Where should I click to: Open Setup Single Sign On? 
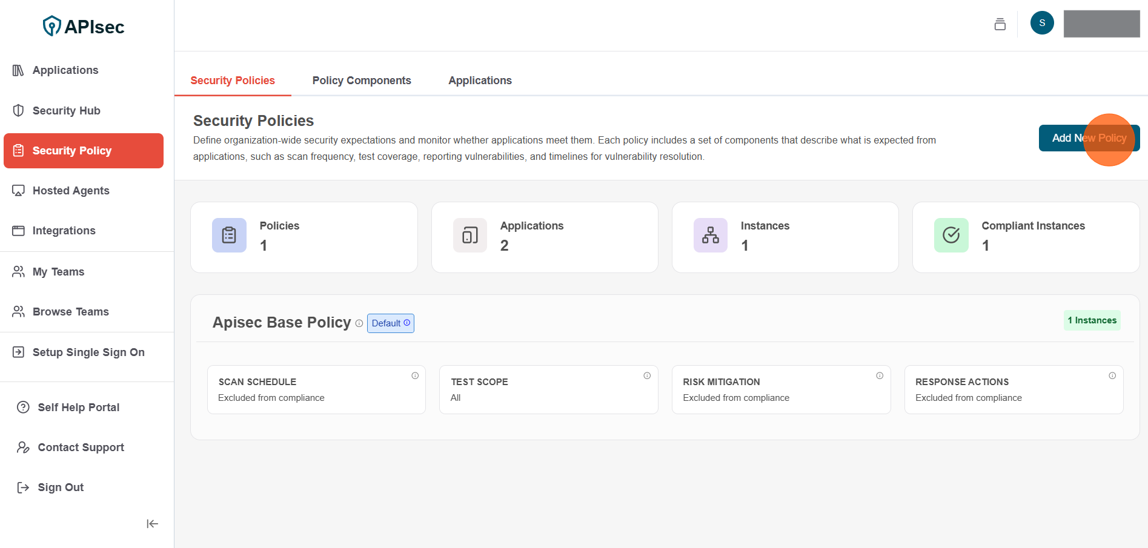pyautogui.click(x=88, y=352)
